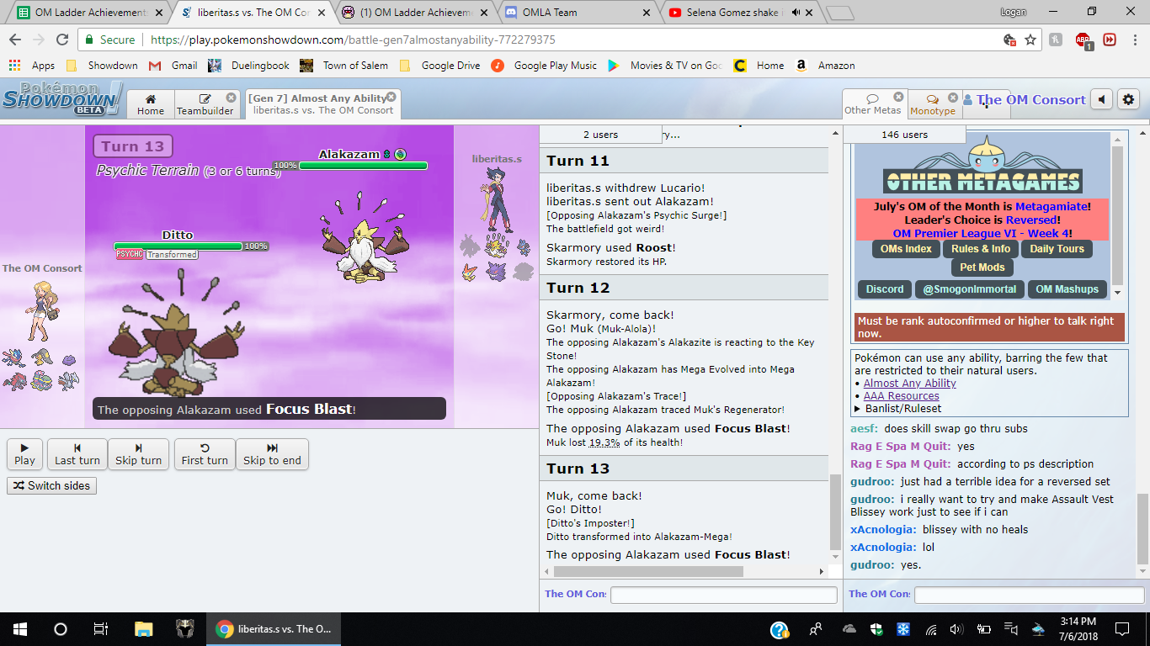
Task: Expand Banlist/Ruleset disclosure triangle
Action: [858, 409]
